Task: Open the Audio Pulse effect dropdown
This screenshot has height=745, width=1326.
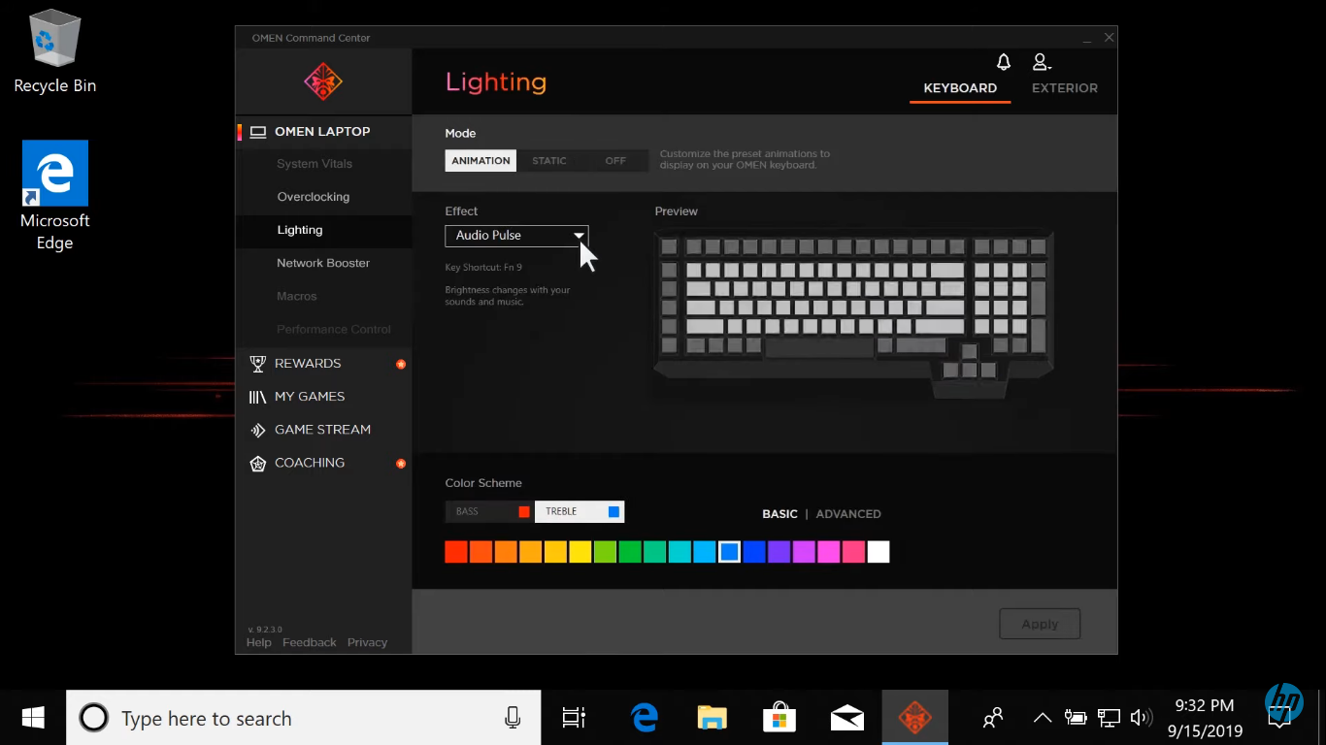Action: pyautogui.click(x=516, y=236)
